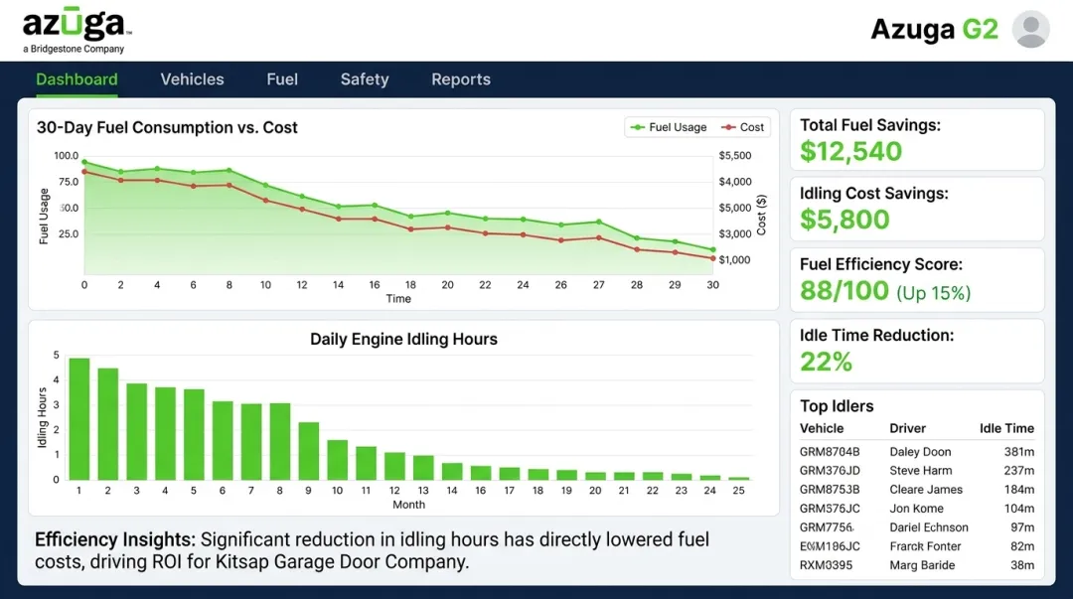1073x599 pixels.
Task: Click the Daily Engine Idling Hours title
Action: 403,339
